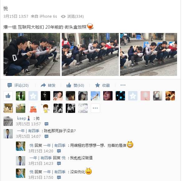
Task: Click the thumbs-up tile in likers list
Action: 8,96
